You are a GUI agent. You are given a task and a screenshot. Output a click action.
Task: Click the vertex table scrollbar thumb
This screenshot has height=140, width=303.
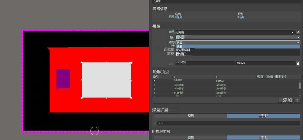[x=300, y=85]
